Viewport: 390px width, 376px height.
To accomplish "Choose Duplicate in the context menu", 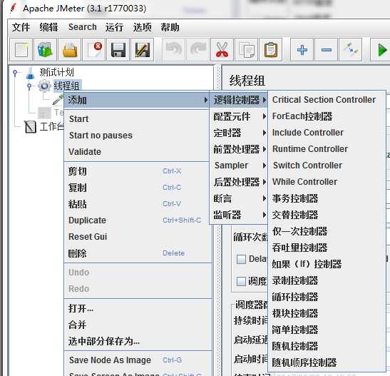I will coord(137,220).
